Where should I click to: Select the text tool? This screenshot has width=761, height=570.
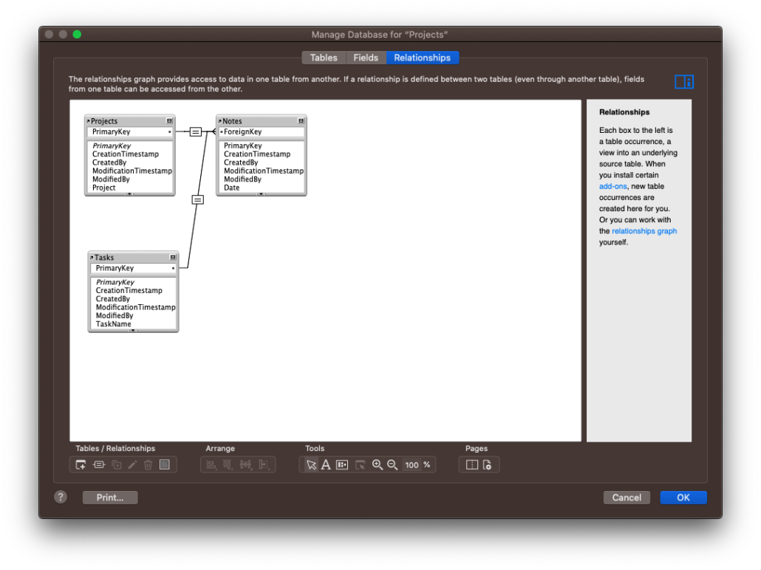tap(325, 464)
